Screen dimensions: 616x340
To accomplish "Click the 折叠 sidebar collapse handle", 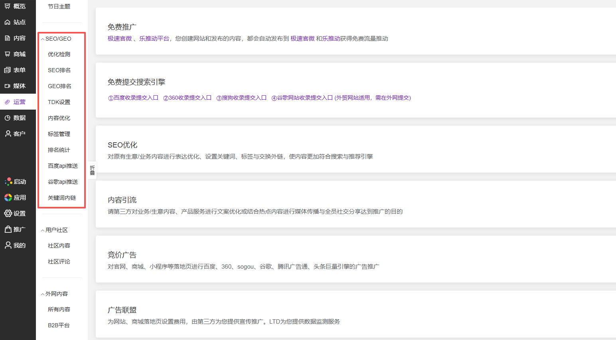I will click(x=92, y=170).
